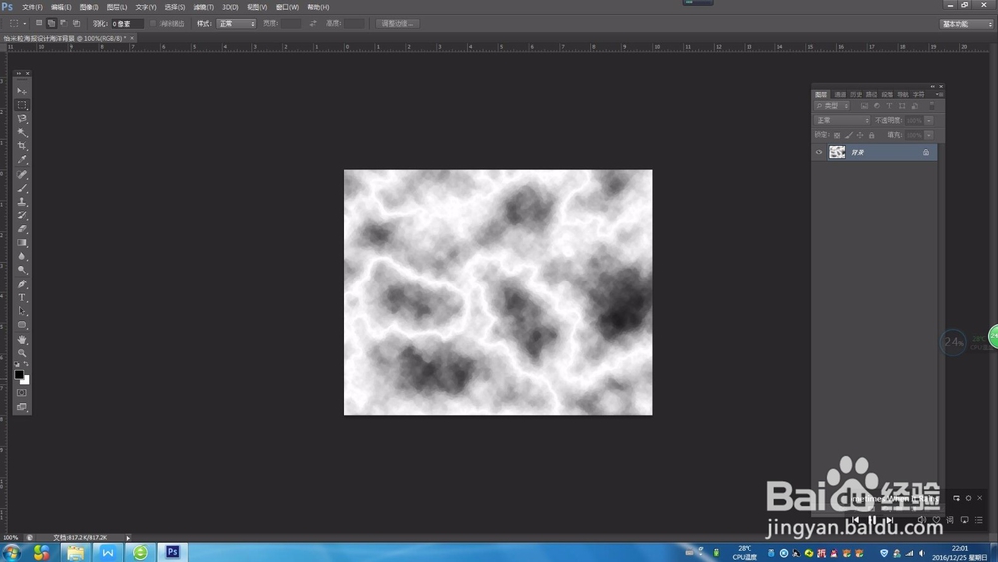This screenshot has height=562, width=998.
Task: Click the 调整边缘 refine edge button
Action: [398, 24]
